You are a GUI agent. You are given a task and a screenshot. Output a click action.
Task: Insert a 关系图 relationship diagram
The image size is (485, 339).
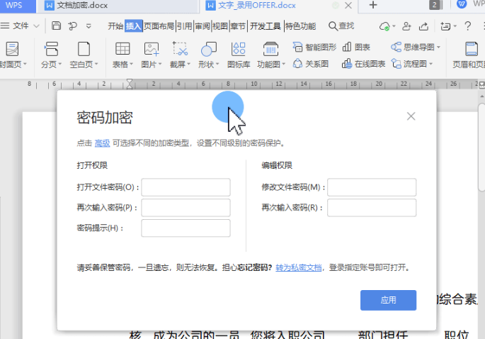point(311,64)
